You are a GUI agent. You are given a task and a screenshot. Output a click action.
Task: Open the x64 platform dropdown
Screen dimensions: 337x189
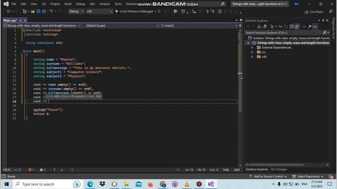pos(100,12)
